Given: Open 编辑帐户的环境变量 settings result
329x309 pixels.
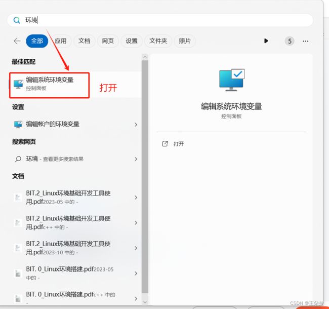Looking at the screenshot, I should coord(75,124).
